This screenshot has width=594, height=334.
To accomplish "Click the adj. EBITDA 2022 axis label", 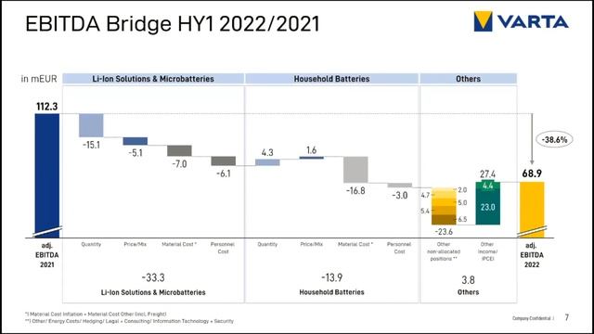I will click(532, 255).
